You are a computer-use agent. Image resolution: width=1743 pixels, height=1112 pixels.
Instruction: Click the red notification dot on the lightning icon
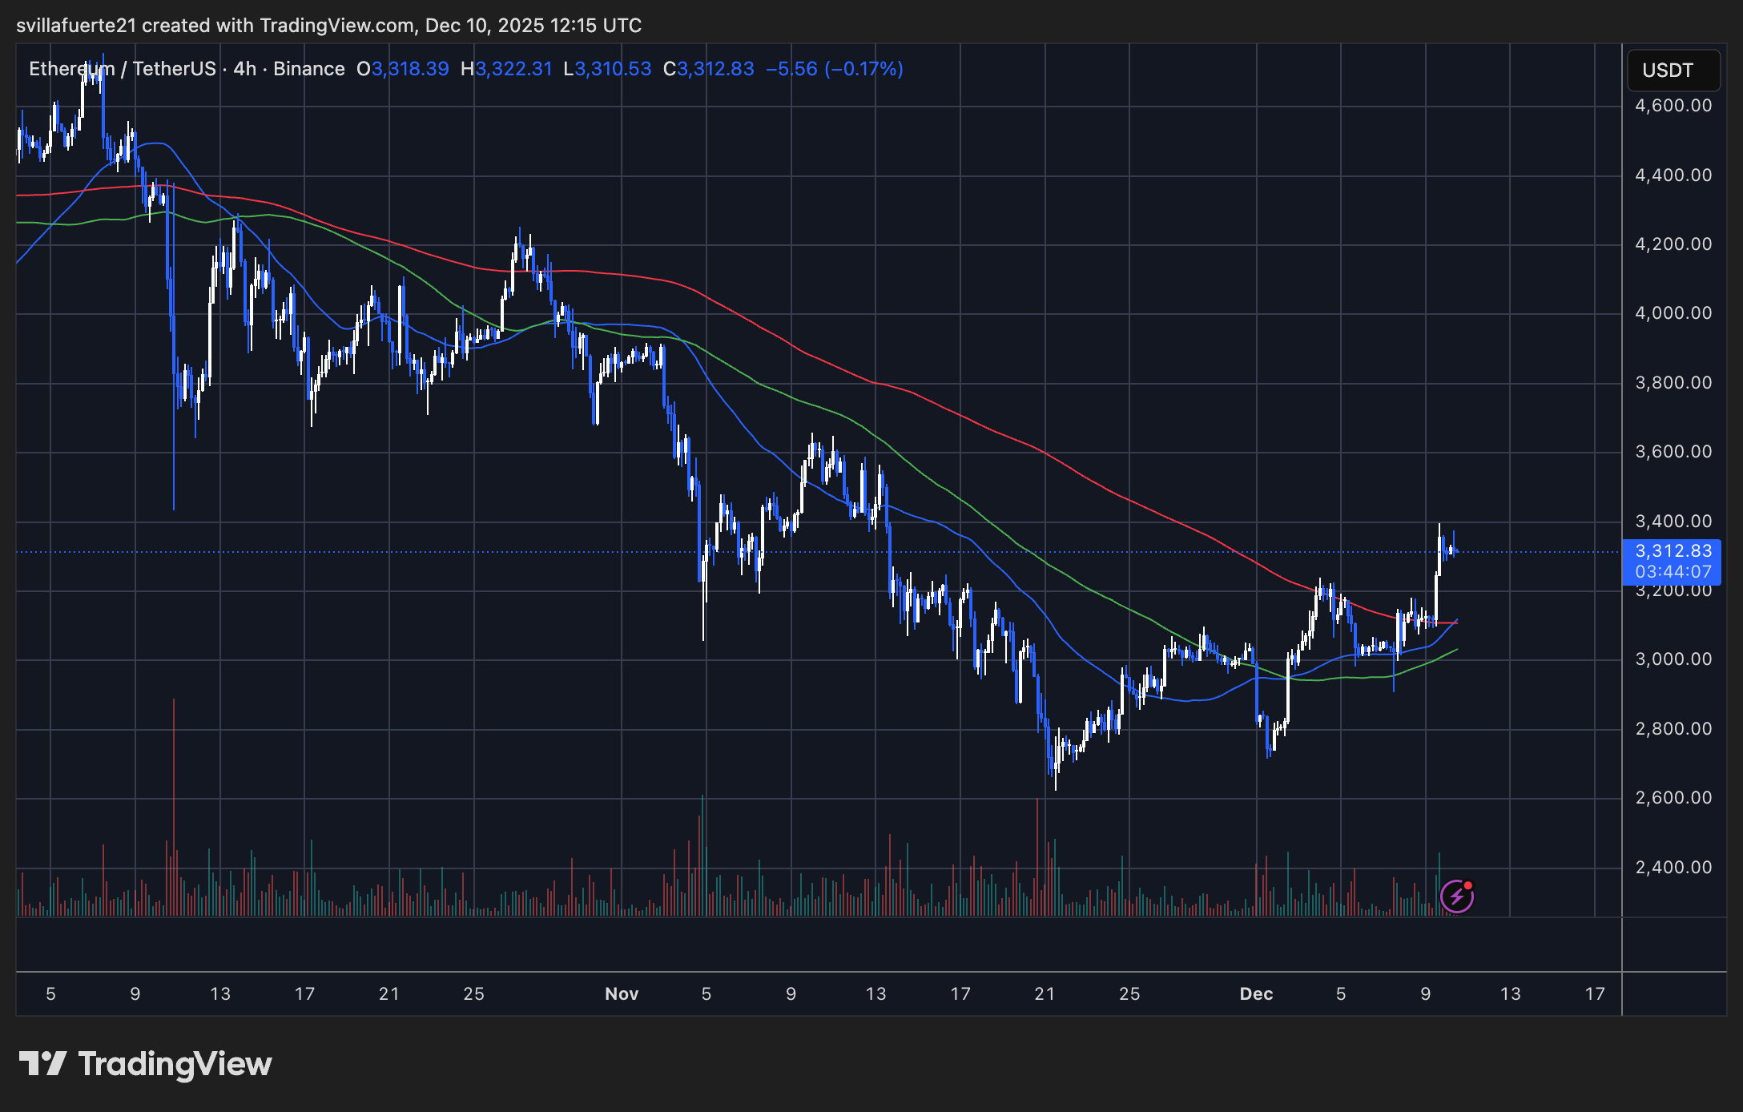coord(1469,884)
